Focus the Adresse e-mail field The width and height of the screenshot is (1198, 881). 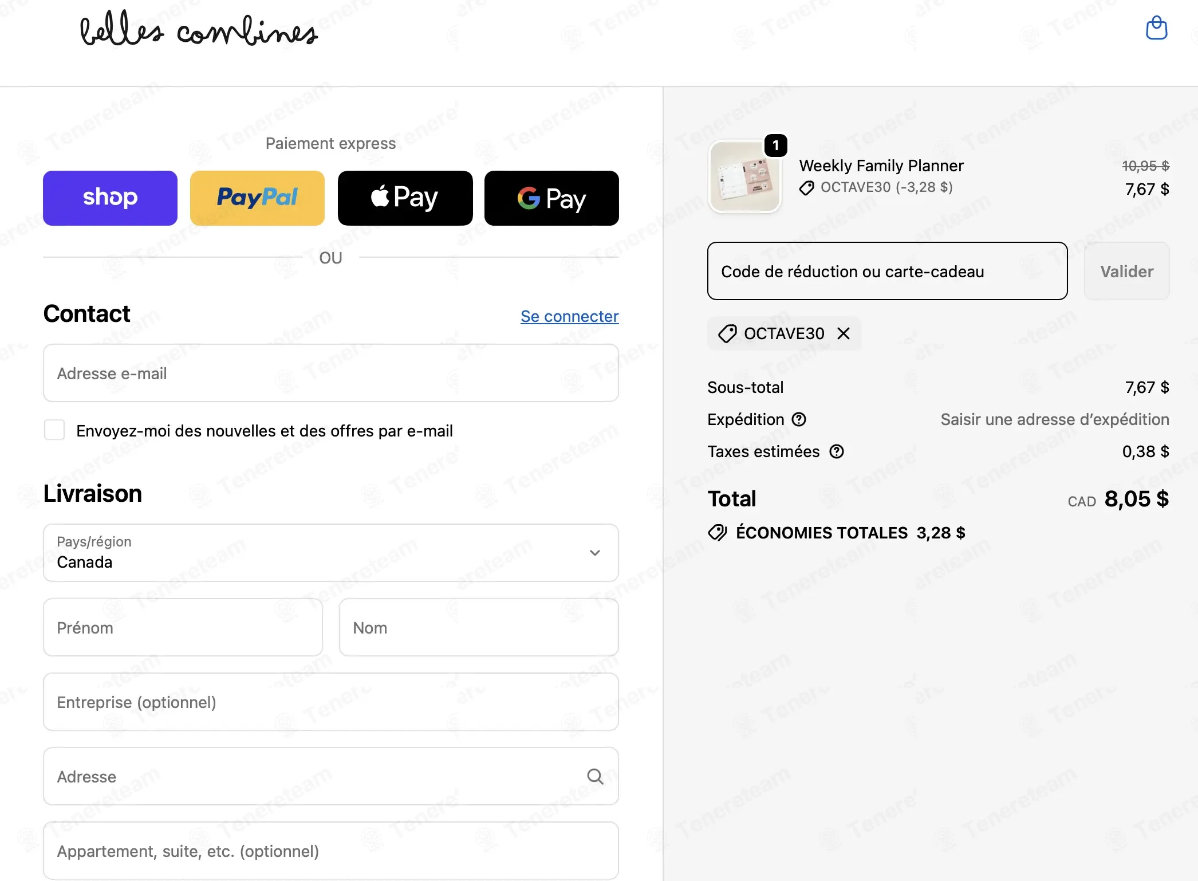[331, 373]
